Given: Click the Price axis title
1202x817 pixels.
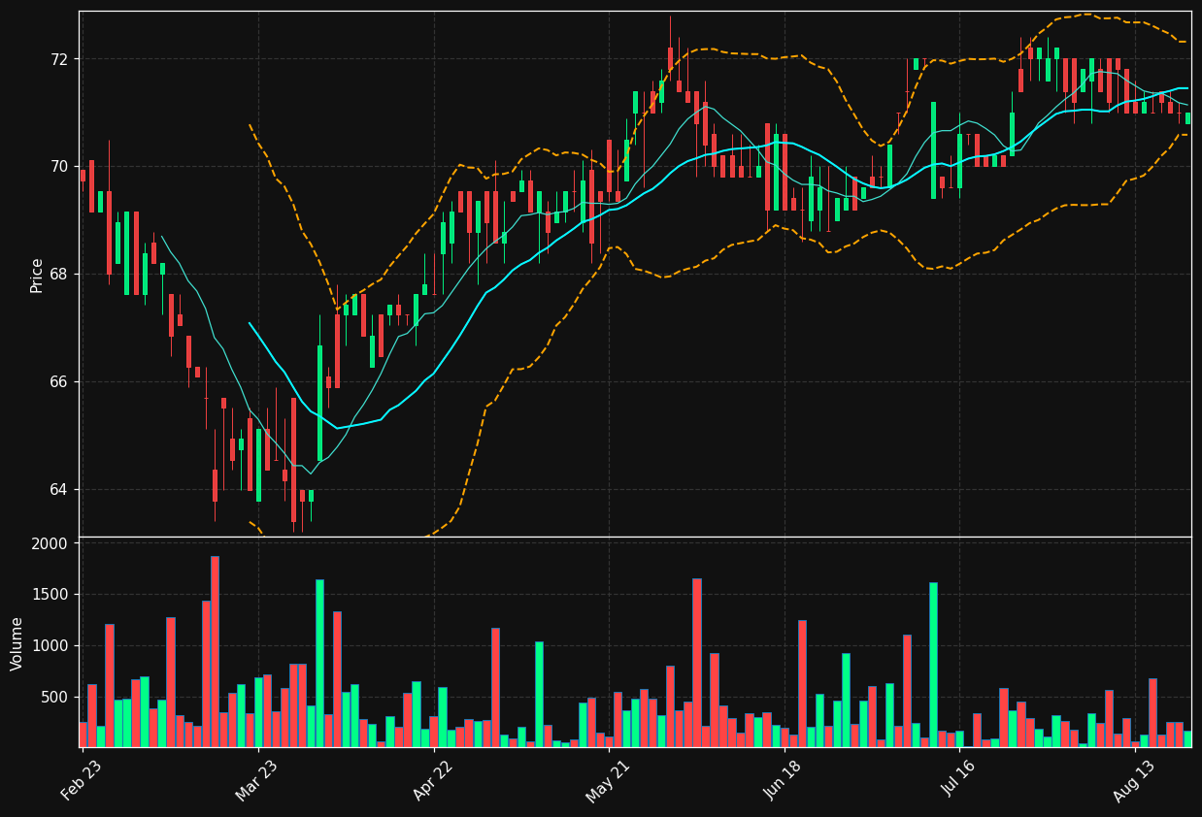Looking at the screenshot, I should click(x=37, y=275).
